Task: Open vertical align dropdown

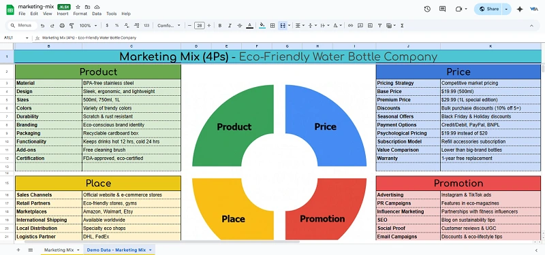Action: click(312, 26)
